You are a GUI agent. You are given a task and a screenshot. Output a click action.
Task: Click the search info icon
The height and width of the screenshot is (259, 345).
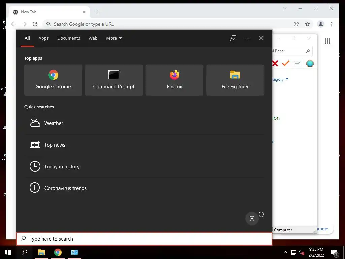click(261, 214)
